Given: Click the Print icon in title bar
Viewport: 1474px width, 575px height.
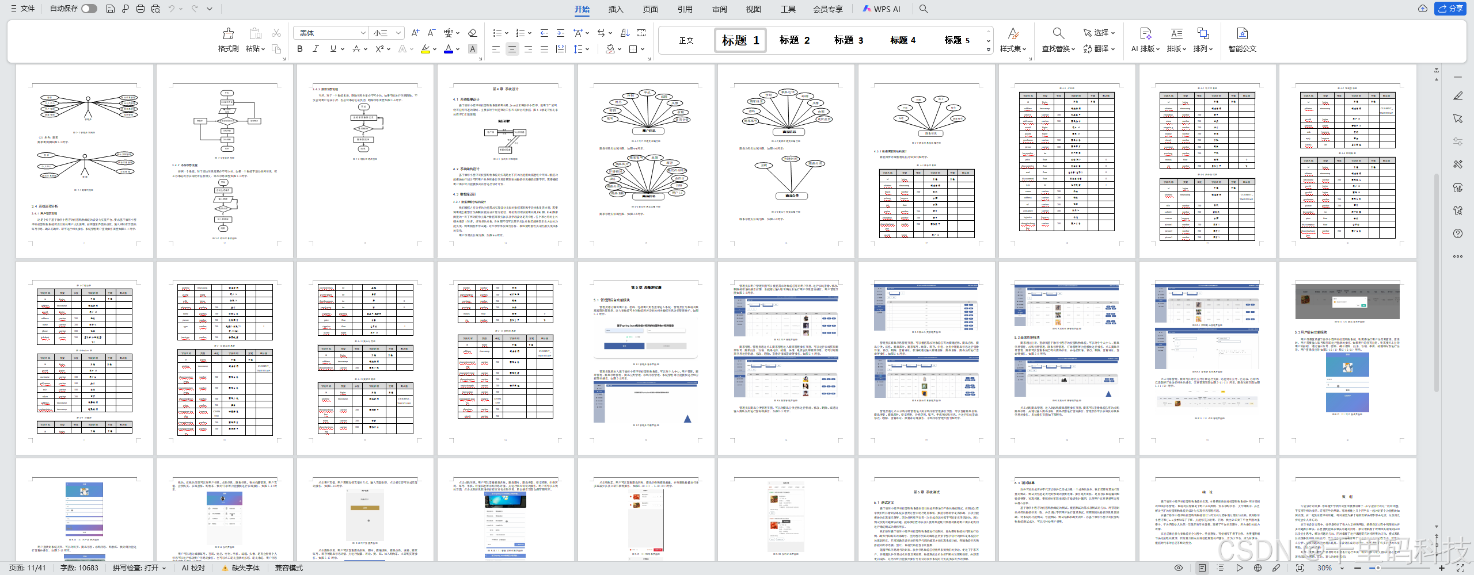Looking at the screenshot, I should 140,9.
